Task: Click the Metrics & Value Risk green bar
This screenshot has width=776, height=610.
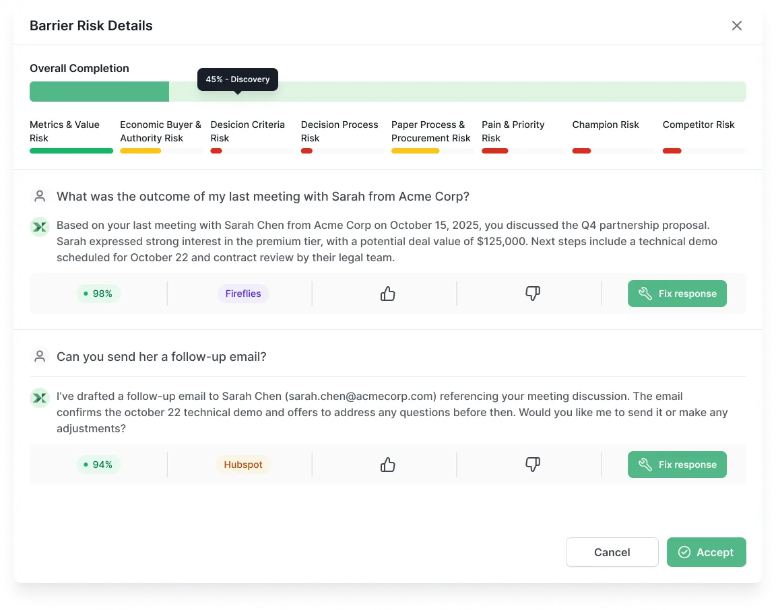Action: 71,151
